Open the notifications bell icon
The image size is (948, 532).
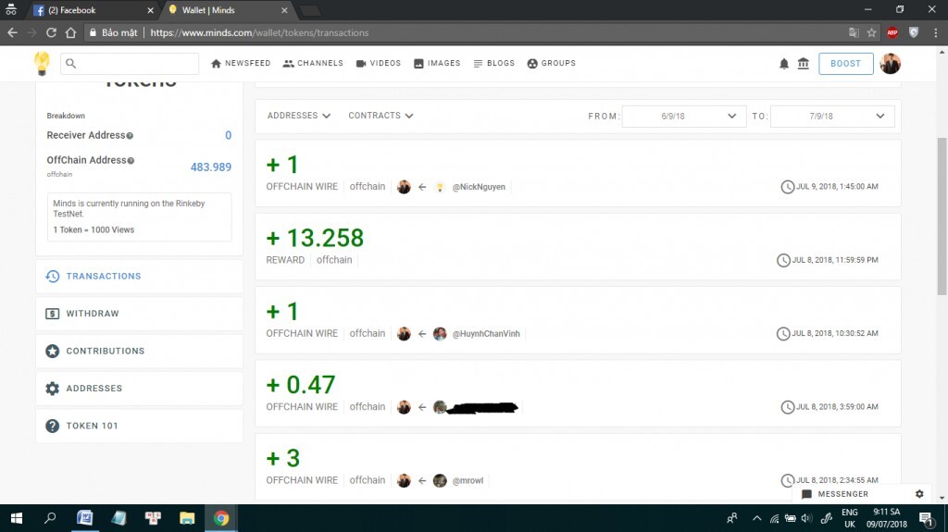[784, 64]
